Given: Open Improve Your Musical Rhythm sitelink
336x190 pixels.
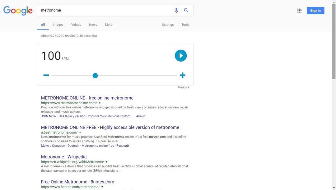Looking at the screenshot, I should (x=110, y=116).
